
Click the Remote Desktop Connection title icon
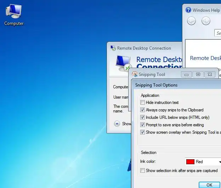pos(113,48)
